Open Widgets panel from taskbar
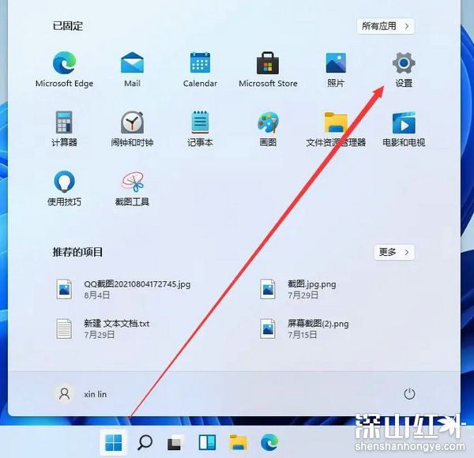474x458 pixels. (207, 442)
